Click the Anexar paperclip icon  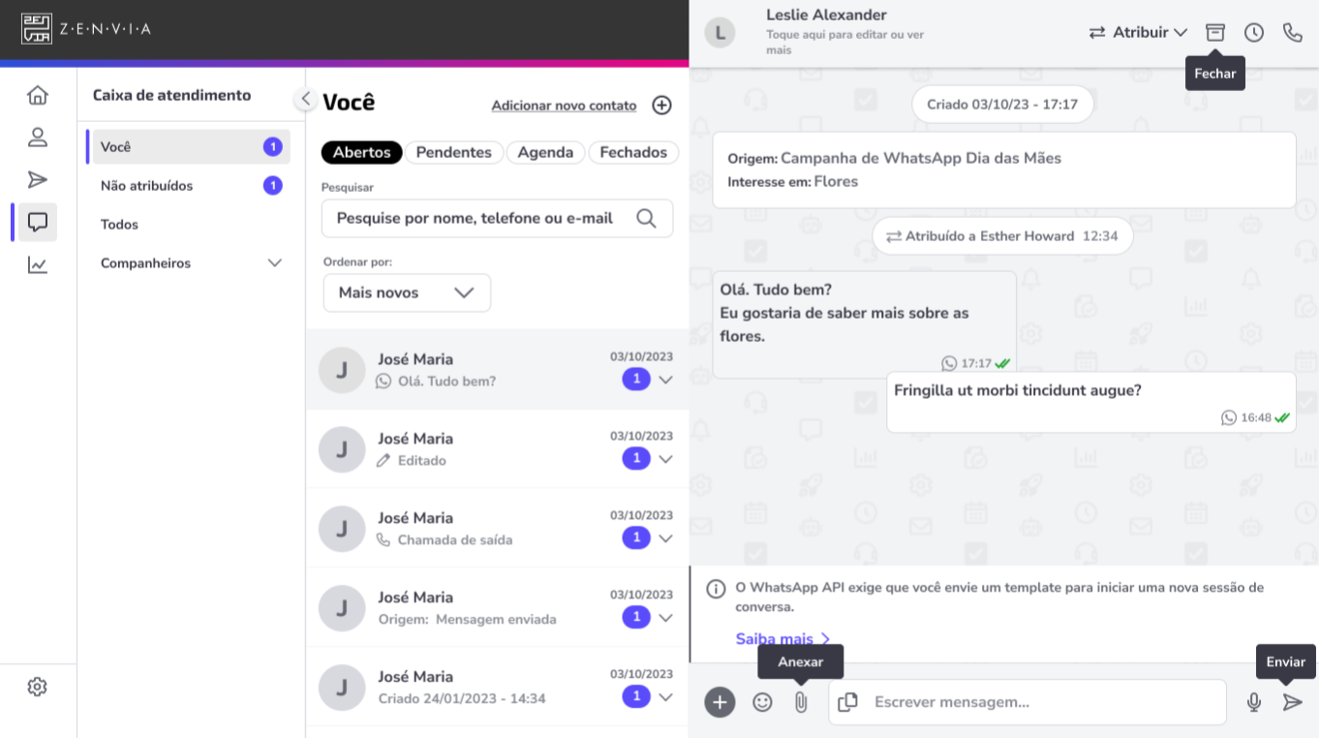tap(801, 702)
